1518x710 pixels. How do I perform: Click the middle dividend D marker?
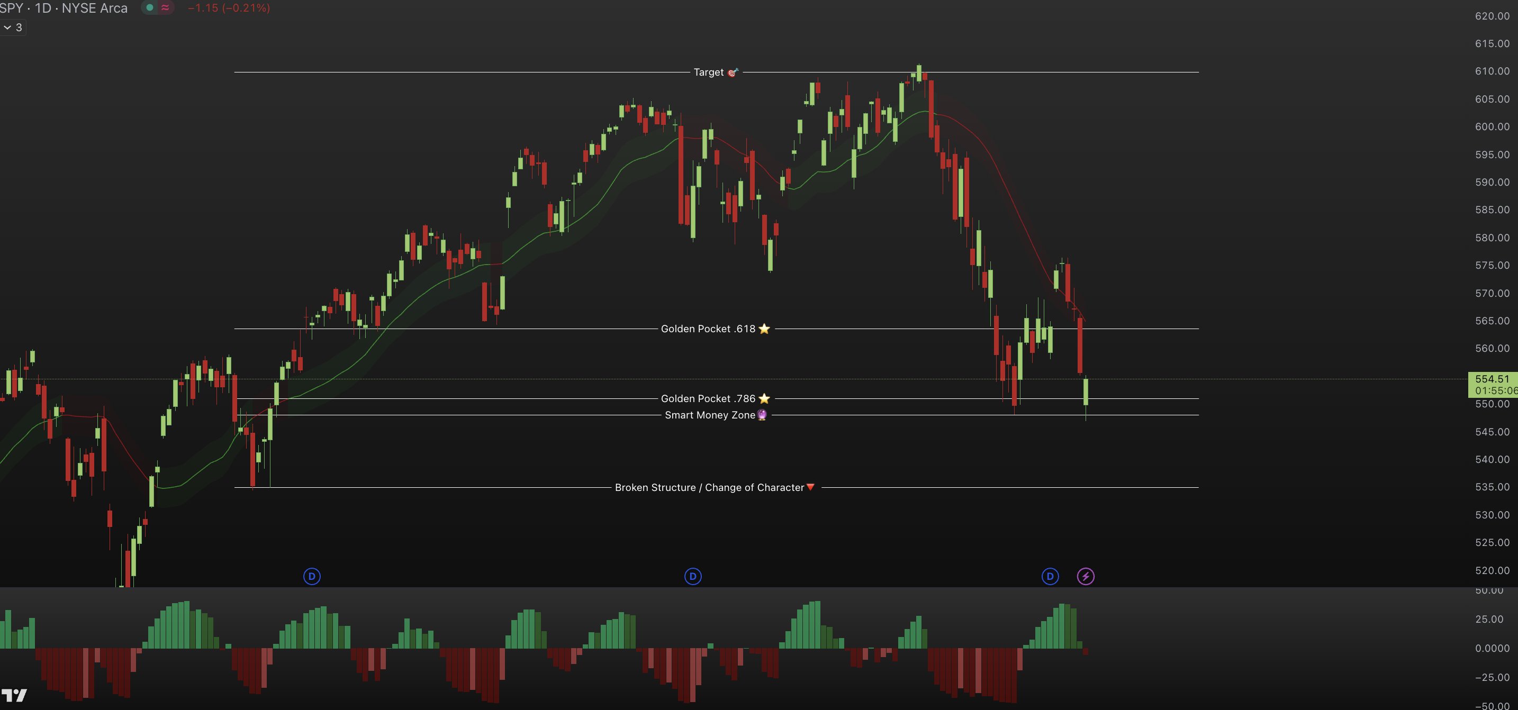point(692,576)
